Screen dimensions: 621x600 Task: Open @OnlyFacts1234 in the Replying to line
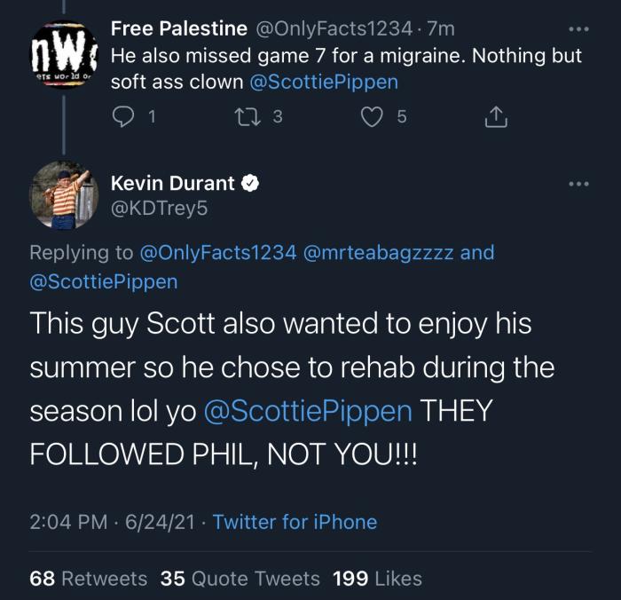(x=218, y=253)
